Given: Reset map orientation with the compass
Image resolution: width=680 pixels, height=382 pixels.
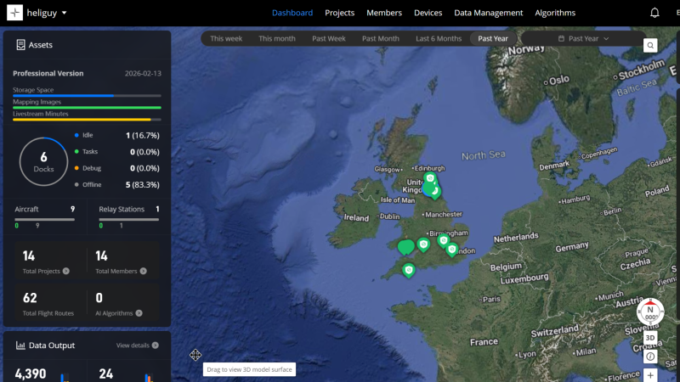Looking at the screenshot, I should (650, 311).
